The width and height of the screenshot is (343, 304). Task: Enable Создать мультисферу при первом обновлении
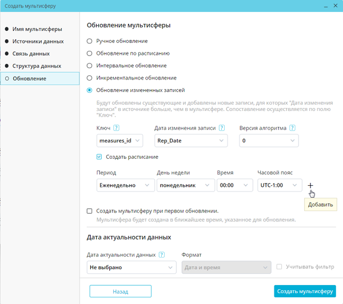89,211
